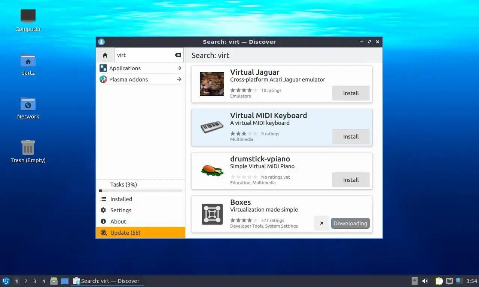Install drumstick-vpiano

pyautogui.click(x=351, y=180)
